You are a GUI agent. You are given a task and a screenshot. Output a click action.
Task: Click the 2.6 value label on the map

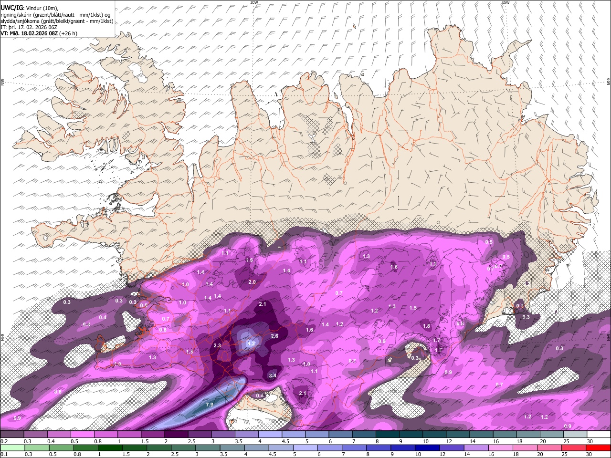tap(274, 336)
